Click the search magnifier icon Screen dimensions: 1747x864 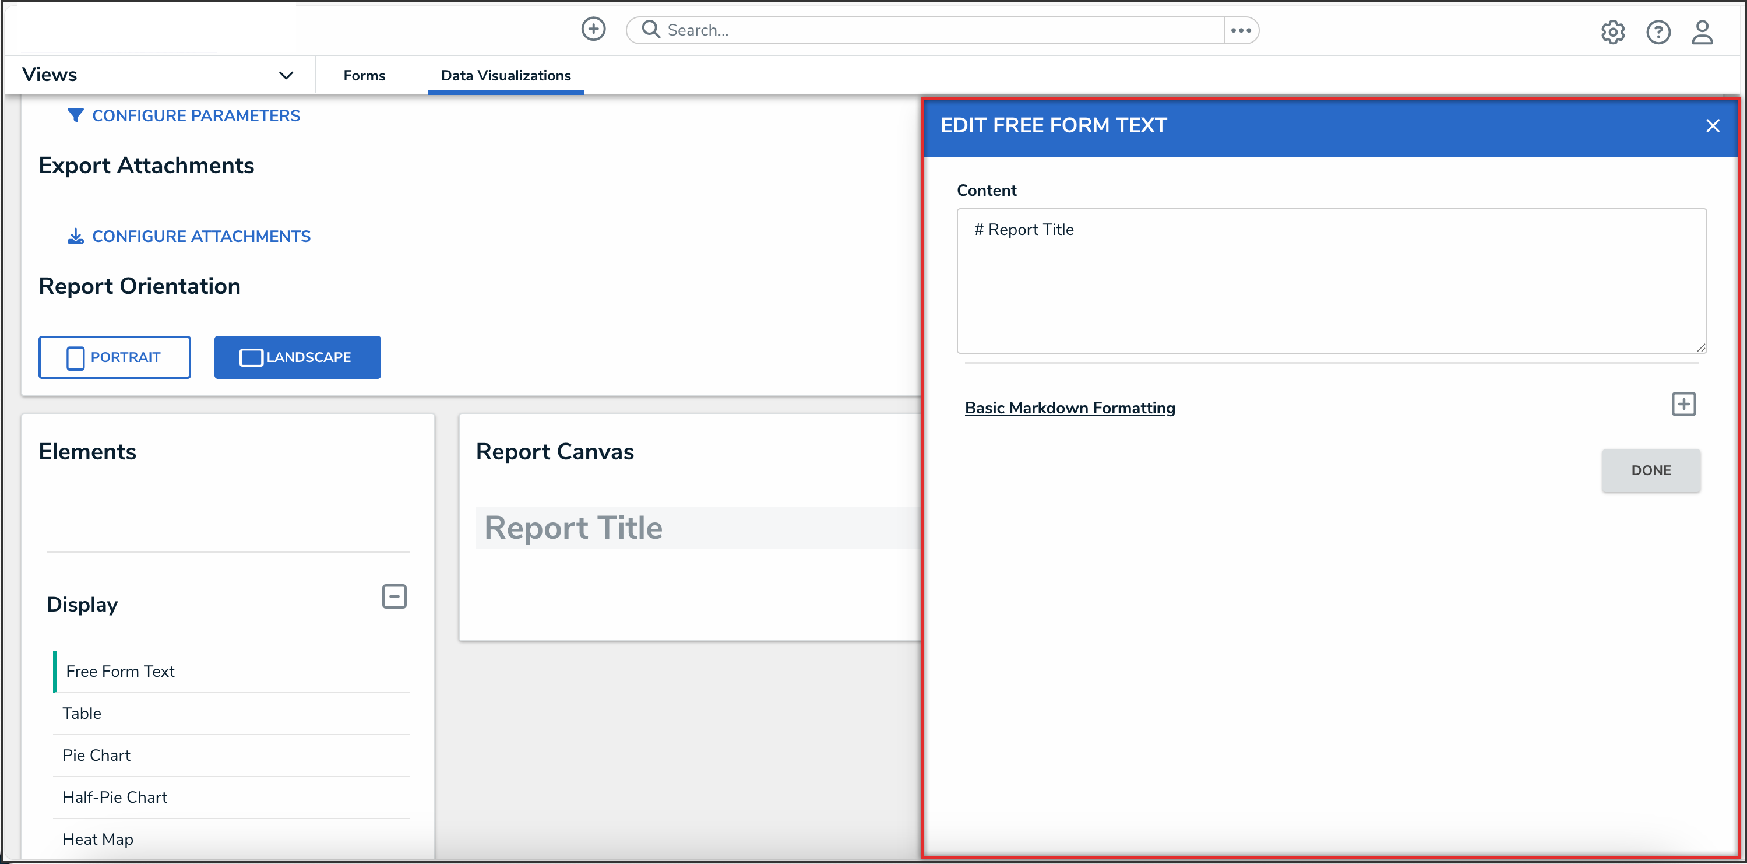pyautogui.click(x=650, y=29)
